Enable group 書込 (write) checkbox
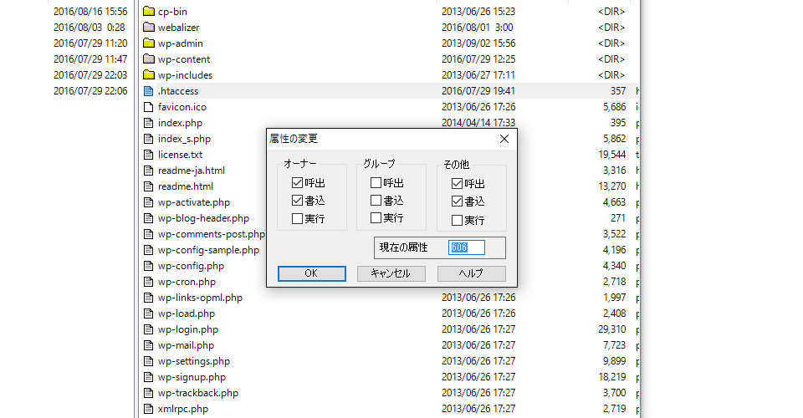Screen dimensions: 803x418 tap(376, 201)
